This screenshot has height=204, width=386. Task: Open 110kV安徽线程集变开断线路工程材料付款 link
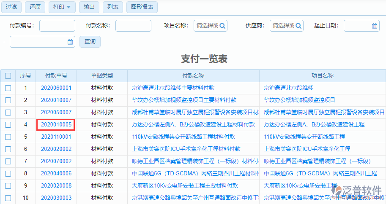[x=183, y=137]
